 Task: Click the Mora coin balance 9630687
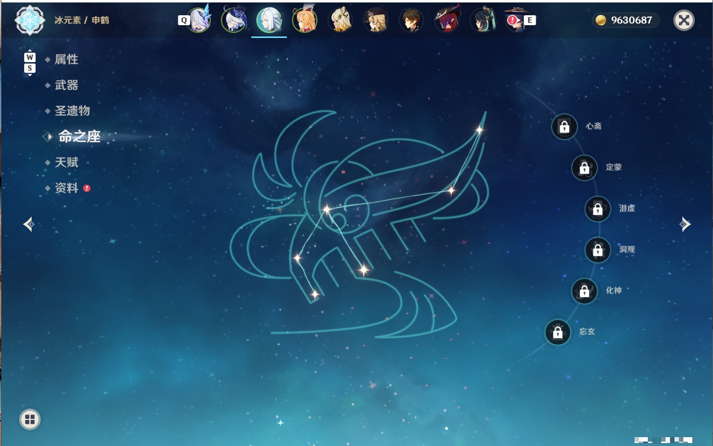(x=626, y=20)
